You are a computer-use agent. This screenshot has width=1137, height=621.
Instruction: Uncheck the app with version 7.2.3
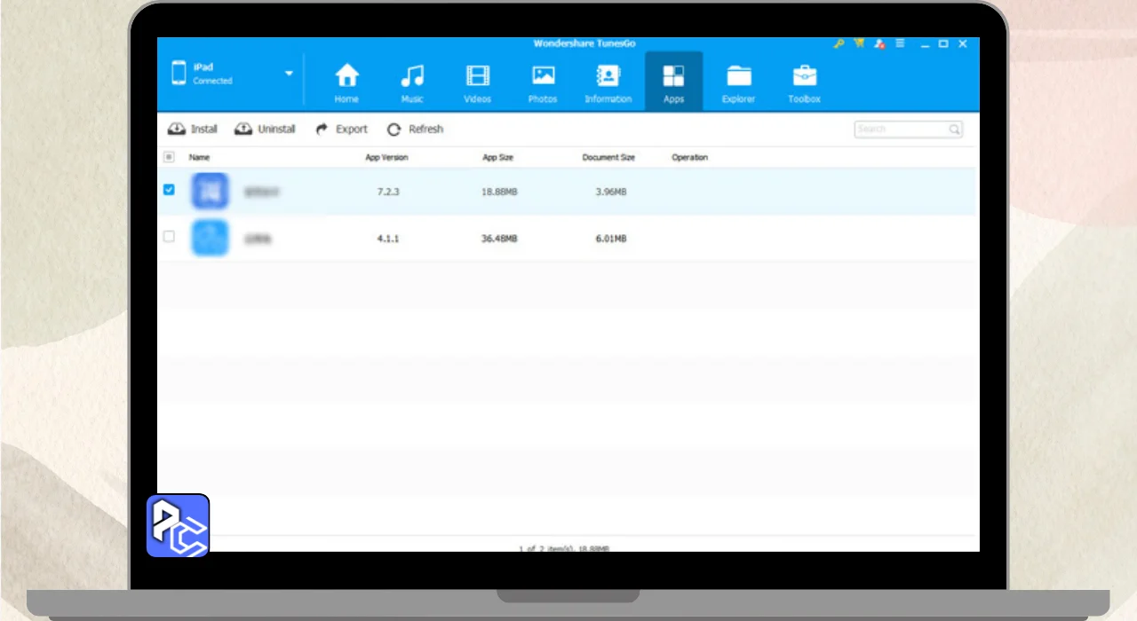[170, 190]
